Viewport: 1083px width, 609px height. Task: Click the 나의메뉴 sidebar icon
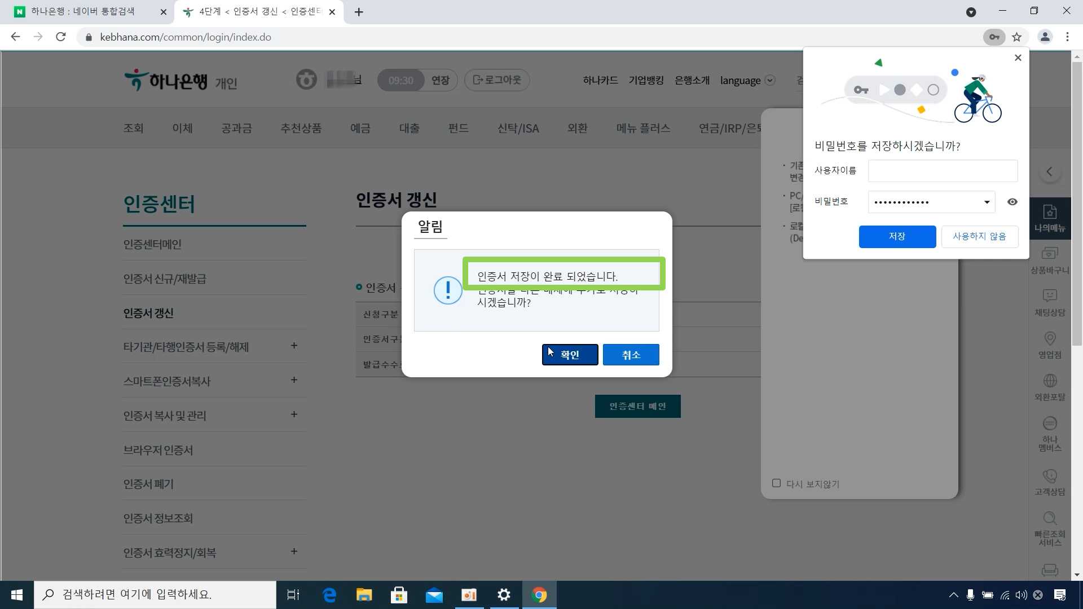(x=1050, y=218)
